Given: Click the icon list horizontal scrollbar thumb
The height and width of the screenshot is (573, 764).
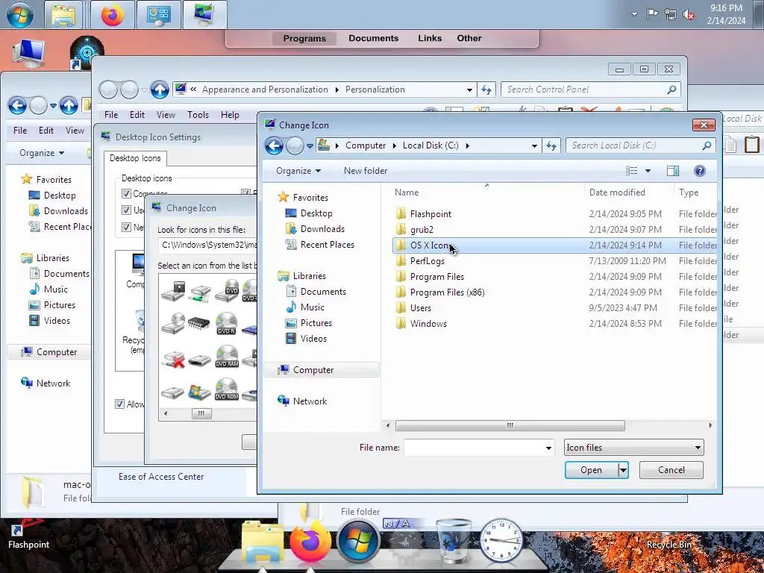Looking at the screenshot, I should 201,413.
